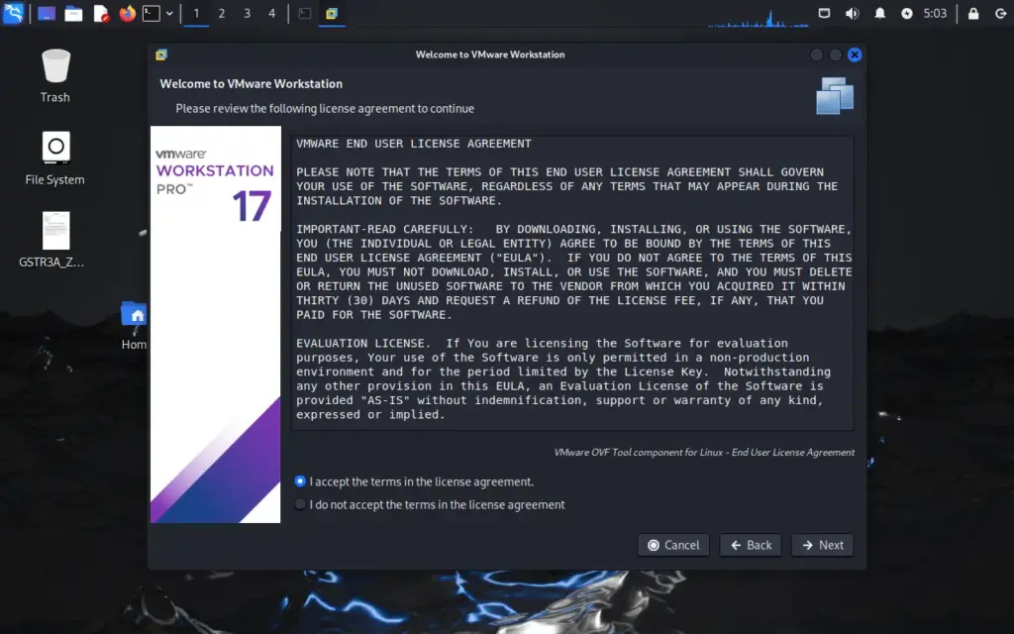Click the 'VMware OVF Tool component' caption
This screenshot has width=1014, height=634.
point(704,452)
